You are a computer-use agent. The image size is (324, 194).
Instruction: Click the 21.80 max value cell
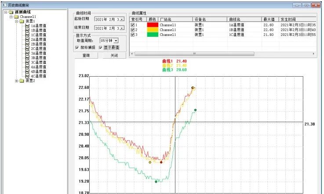click(x=269, y=35)
